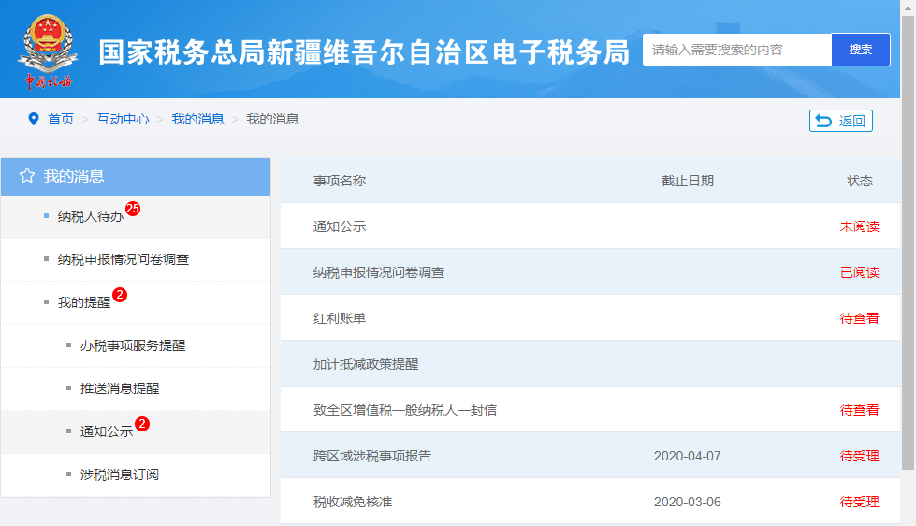Click the national tax emblem logo
Viewport: 916px width, 526px height.
(48, 51)
